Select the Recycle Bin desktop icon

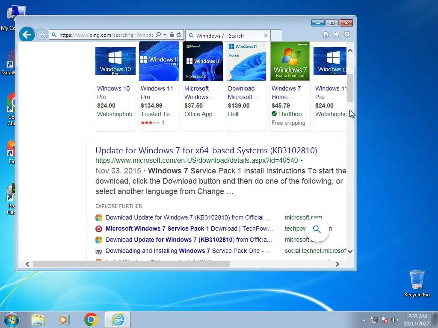point(417,284)
